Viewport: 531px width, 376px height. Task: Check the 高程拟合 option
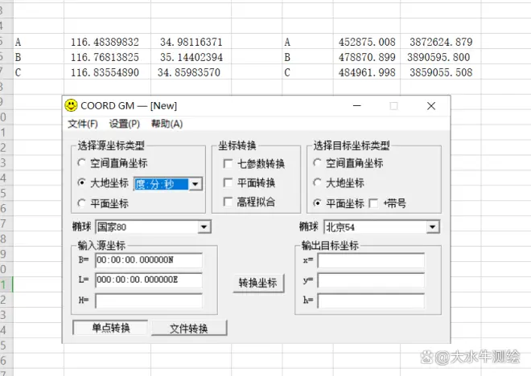click(228, 202)
